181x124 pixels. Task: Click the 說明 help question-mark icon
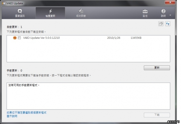click(163, 11)
